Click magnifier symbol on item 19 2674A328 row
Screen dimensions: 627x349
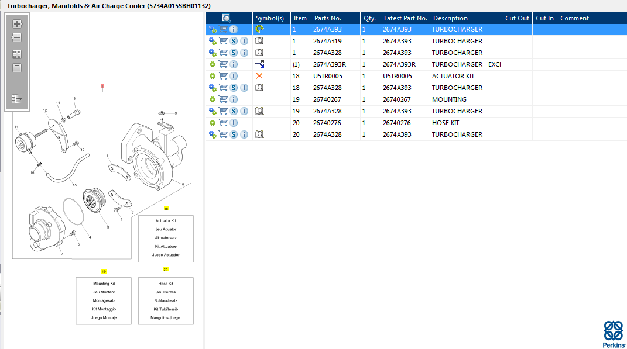[259, 111]
